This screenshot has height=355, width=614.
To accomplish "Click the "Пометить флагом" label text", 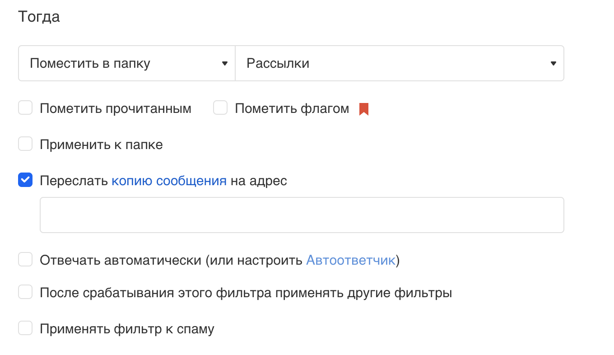I will point(292,109).
